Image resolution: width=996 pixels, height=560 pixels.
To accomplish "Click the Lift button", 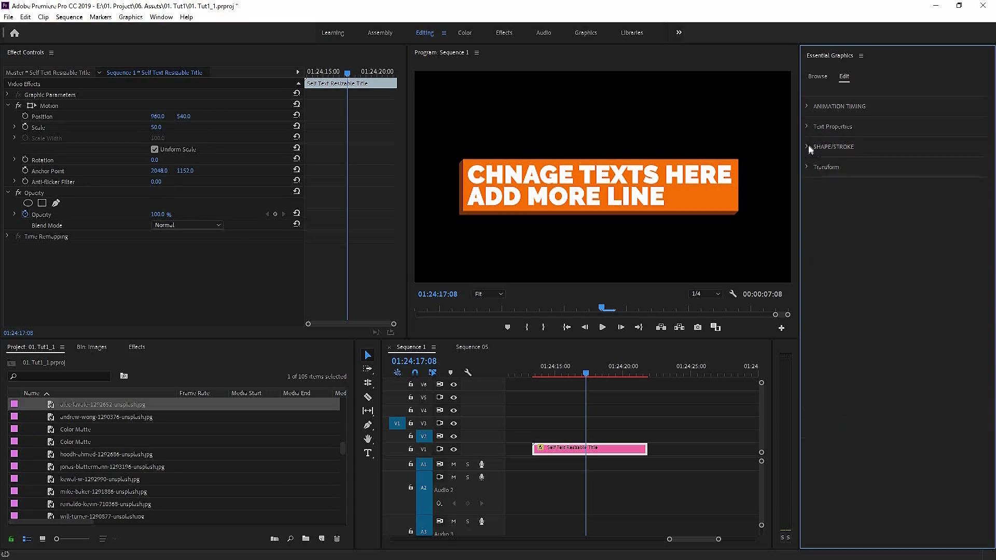I will point(661,327).
